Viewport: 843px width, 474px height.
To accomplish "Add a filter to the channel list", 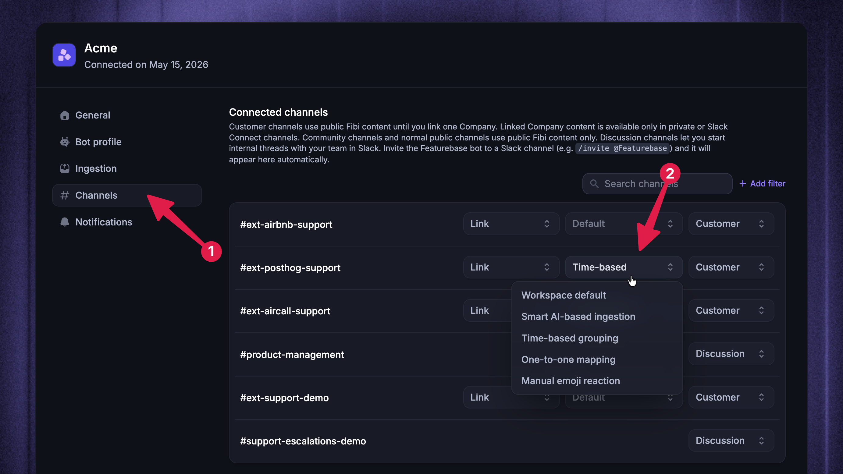I will [x=763, y=183].
